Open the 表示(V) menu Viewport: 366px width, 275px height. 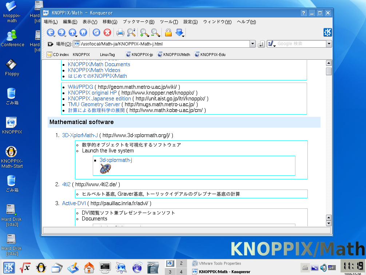point(90,22)
